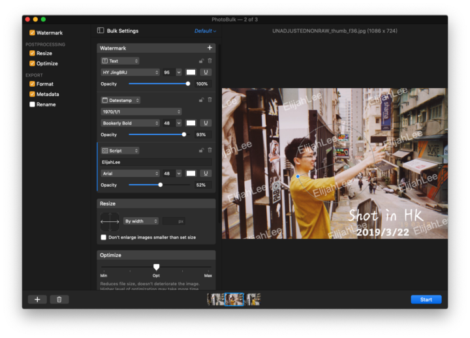The width and height of the screenshot is (470, 338).
Task: Uncheck the Optimize checkbox
Action: click(32, 63)
